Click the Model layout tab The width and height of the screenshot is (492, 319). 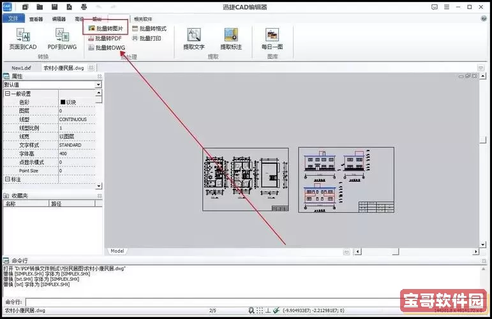pos(117,251)
